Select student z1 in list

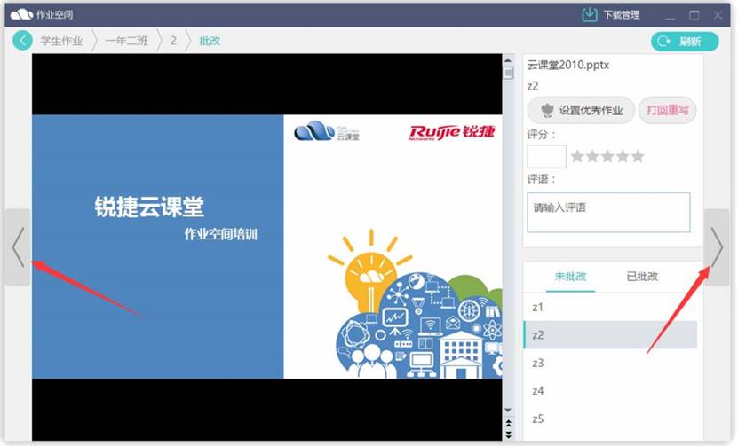click(x=610, y=308)
